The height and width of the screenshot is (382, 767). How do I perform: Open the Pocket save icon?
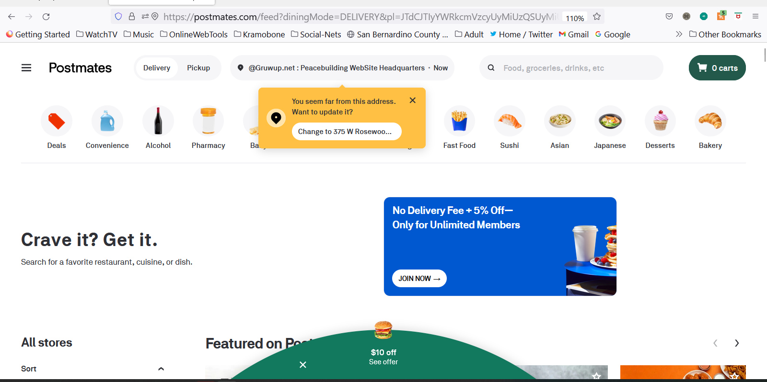click(669, 16)
